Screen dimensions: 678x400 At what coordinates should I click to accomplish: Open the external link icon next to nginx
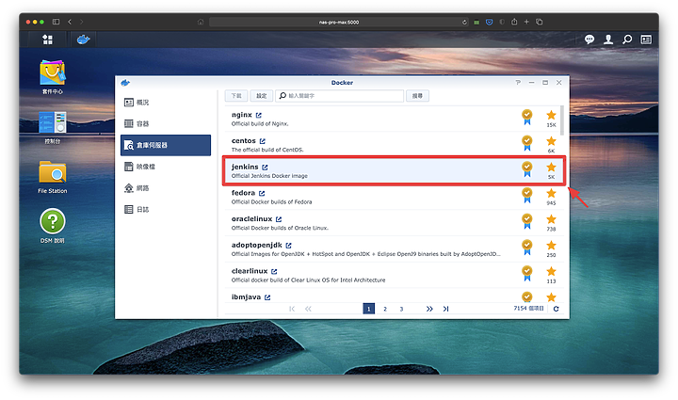click(259, 116)
